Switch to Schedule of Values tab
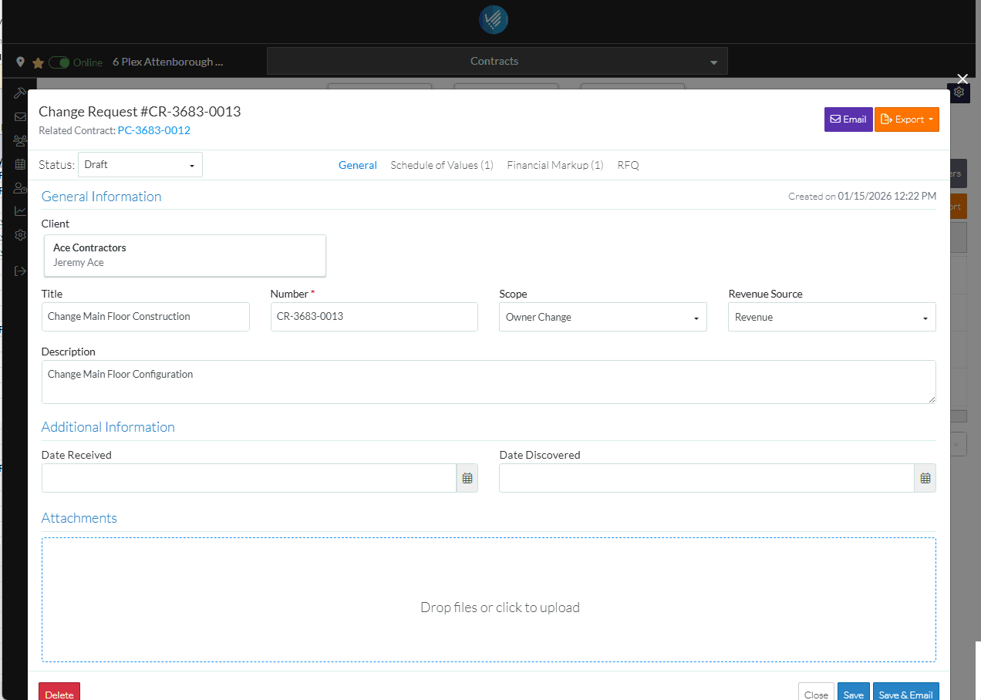The image size is (981, 700). click(x=442, y=165)
